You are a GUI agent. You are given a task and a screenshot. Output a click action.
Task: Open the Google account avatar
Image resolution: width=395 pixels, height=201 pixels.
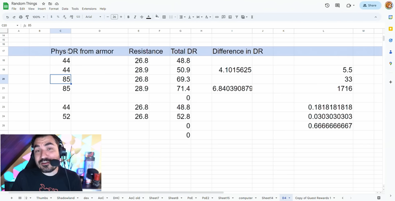(389, 5)
